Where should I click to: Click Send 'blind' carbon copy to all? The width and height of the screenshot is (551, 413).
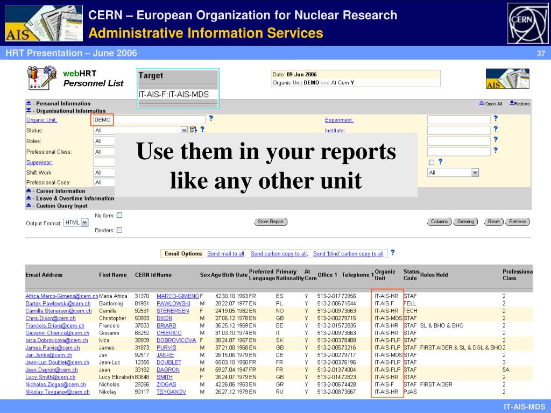(348, 254)
